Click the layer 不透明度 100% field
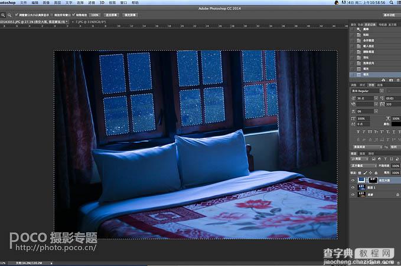Image resolution: width=401 pixels, height=266 pixels. tap(396, 166)
